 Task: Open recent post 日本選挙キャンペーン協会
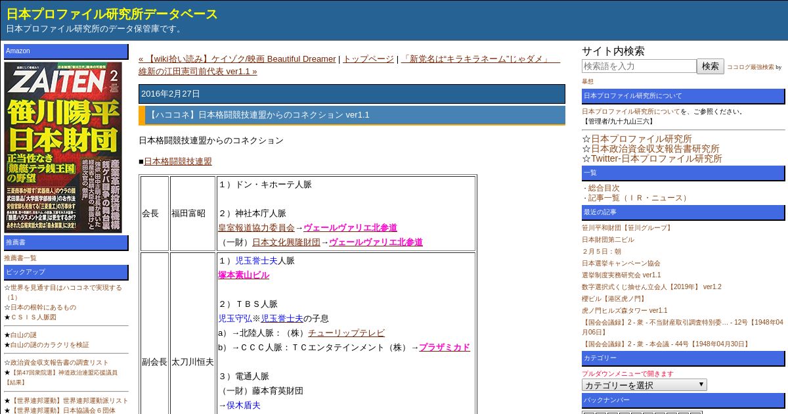tap(621, 264)
